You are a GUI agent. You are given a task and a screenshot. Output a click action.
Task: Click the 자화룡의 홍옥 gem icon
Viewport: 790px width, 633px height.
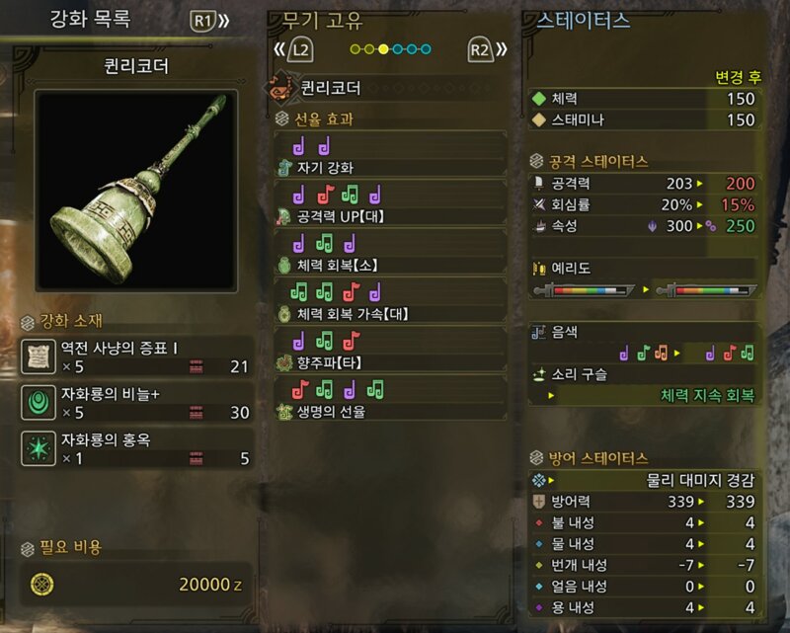39,448
